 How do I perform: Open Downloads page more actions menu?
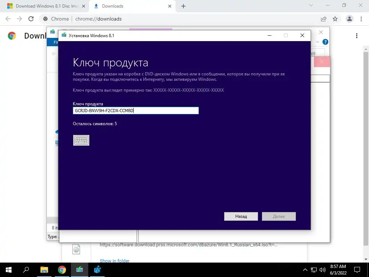coord(357,36)
